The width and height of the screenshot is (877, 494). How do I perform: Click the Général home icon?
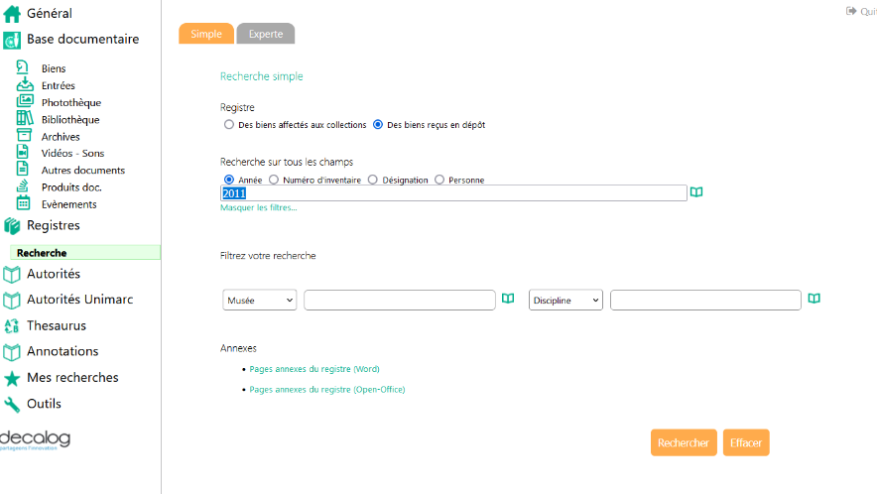click(12, 14)
